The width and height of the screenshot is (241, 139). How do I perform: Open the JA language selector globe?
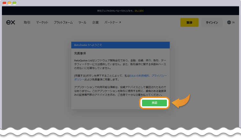click(x=231, y=22)
